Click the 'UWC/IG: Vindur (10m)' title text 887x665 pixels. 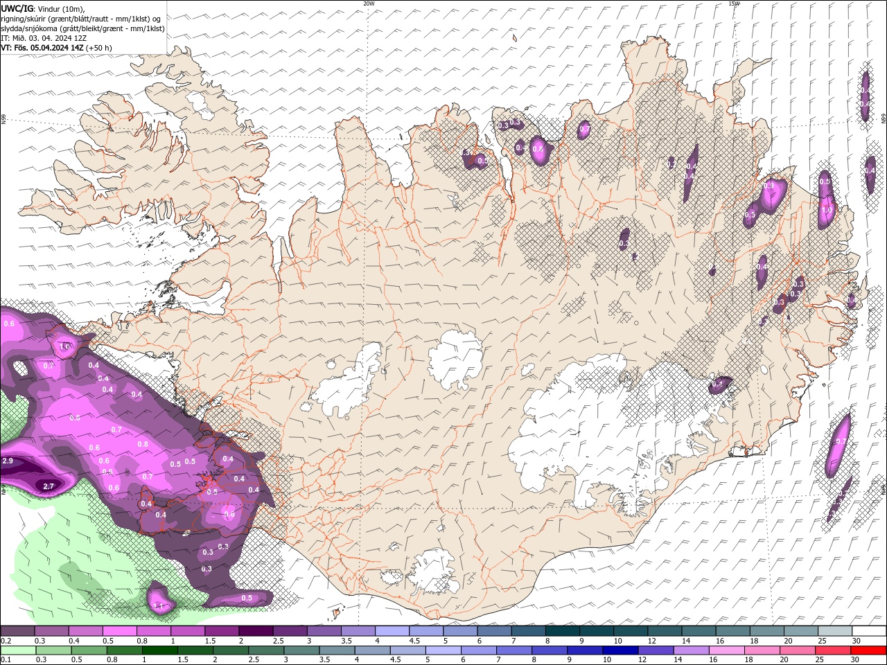point(42,8)
